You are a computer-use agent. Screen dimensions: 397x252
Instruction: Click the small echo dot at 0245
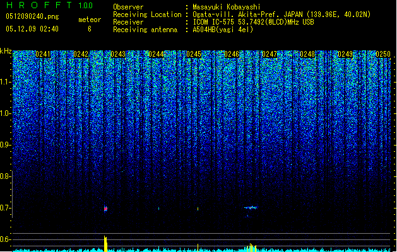pos(198,209)
